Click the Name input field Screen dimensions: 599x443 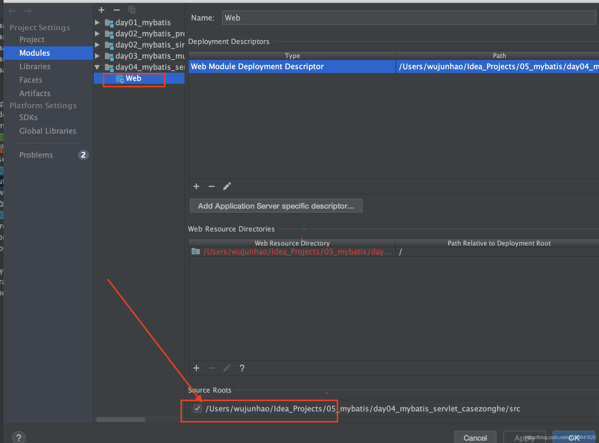tap(409, 18)
